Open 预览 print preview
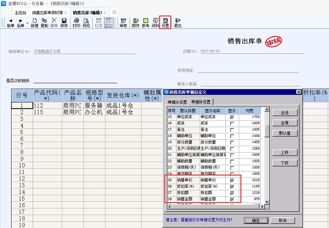 click(86, 23)
